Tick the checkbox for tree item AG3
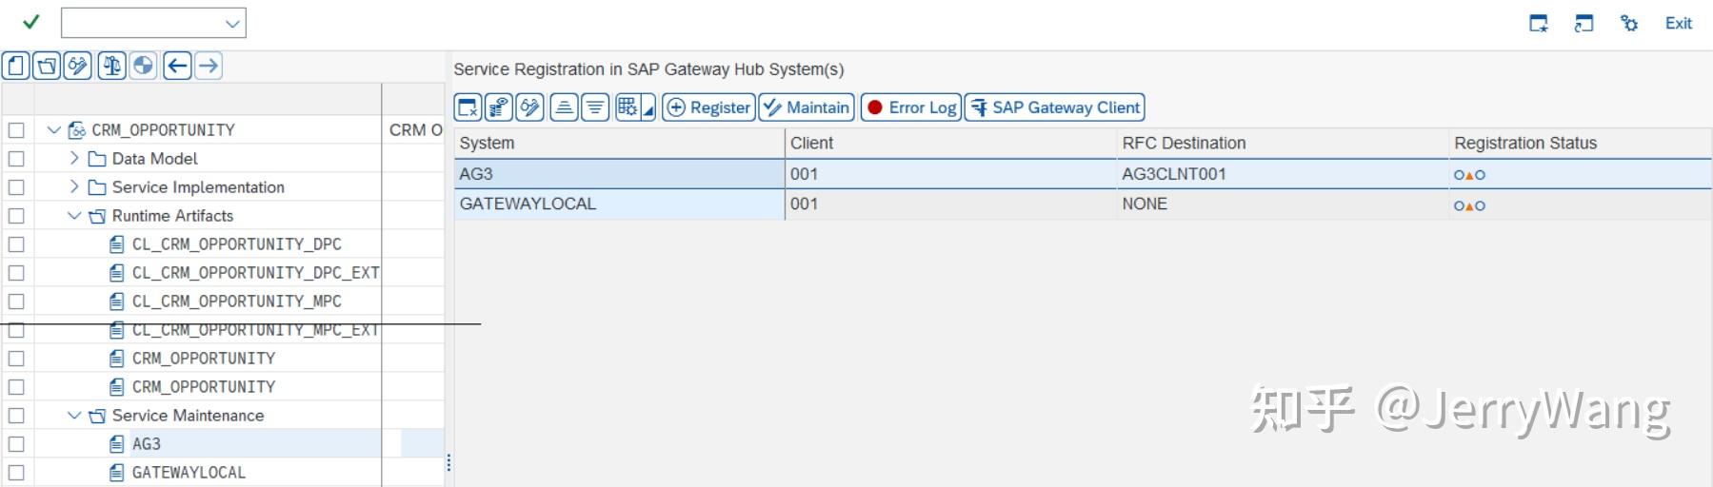The height and width of the screenshot is (487, 1713). (x=16, y=444)
